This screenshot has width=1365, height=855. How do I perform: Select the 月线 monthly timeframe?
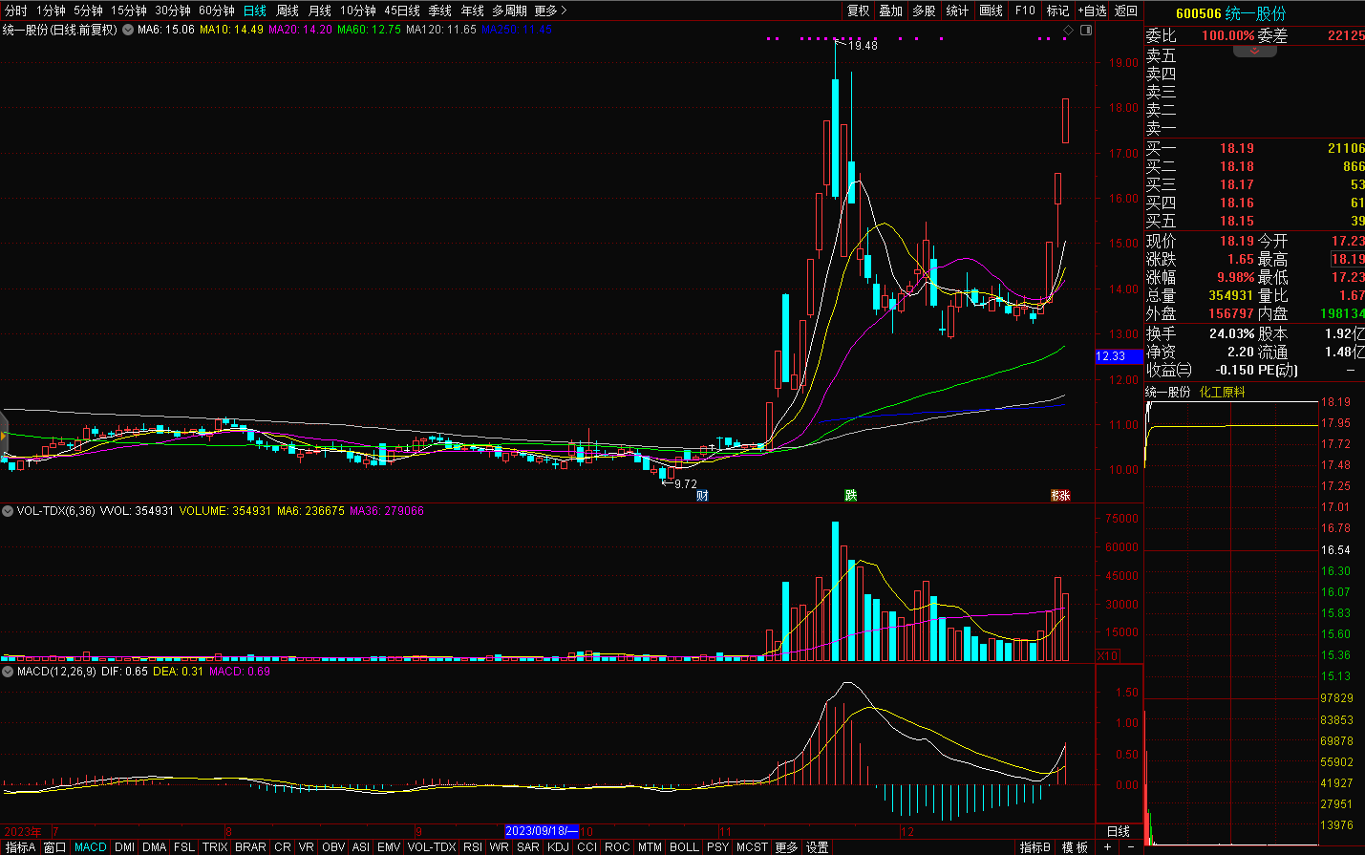coord(320,11)
